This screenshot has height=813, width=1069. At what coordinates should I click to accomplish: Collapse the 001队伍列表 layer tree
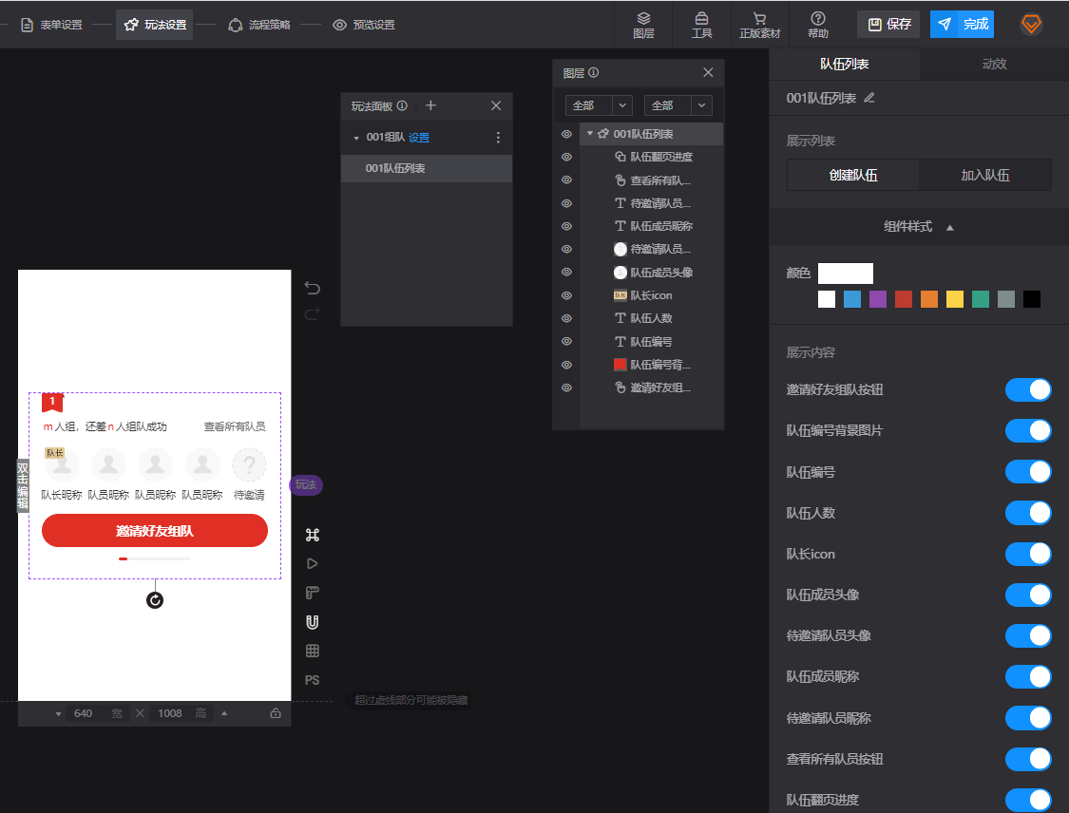pyautogui.click(x=590, y=134)
